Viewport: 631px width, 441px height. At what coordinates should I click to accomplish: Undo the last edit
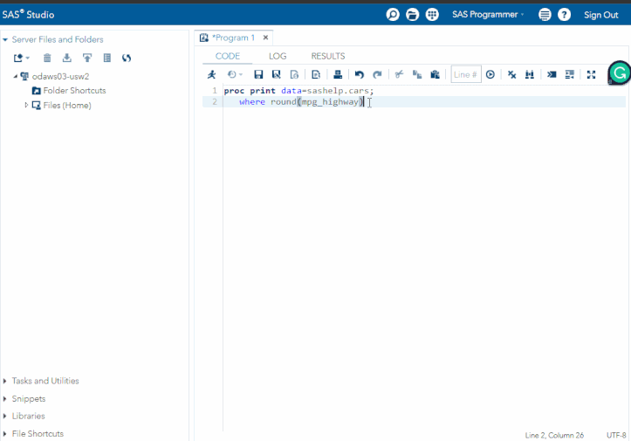[359, 74]
